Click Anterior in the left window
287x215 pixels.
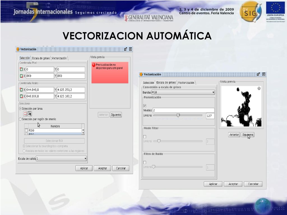[x=103, y=114]
